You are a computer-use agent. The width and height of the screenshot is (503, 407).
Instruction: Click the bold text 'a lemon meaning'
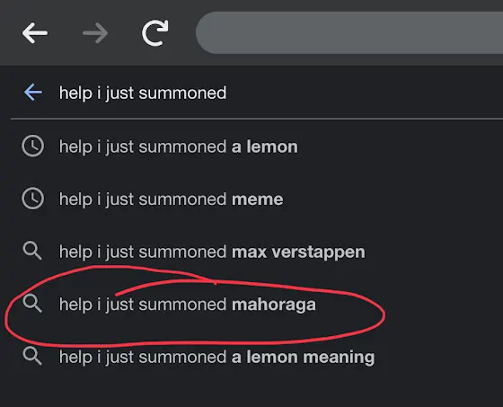click(303, 358)
